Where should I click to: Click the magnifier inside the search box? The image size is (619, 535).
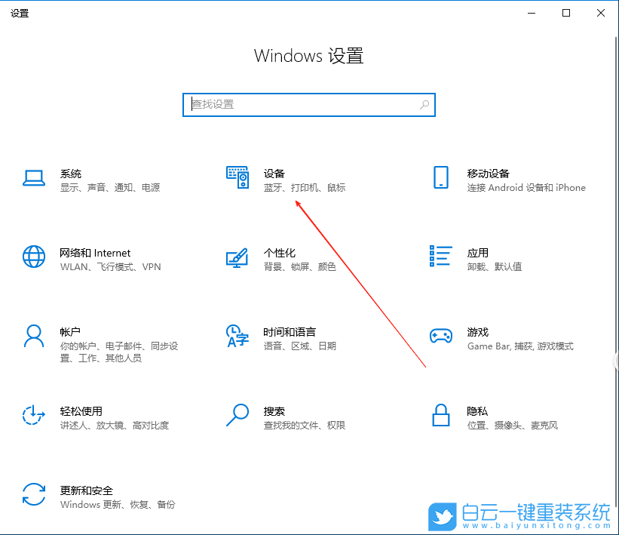tap(424, 105)
